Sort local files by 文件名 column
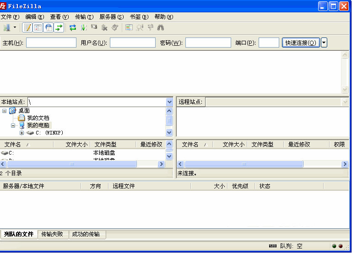 pyautogui.click(x=27, y=145)
